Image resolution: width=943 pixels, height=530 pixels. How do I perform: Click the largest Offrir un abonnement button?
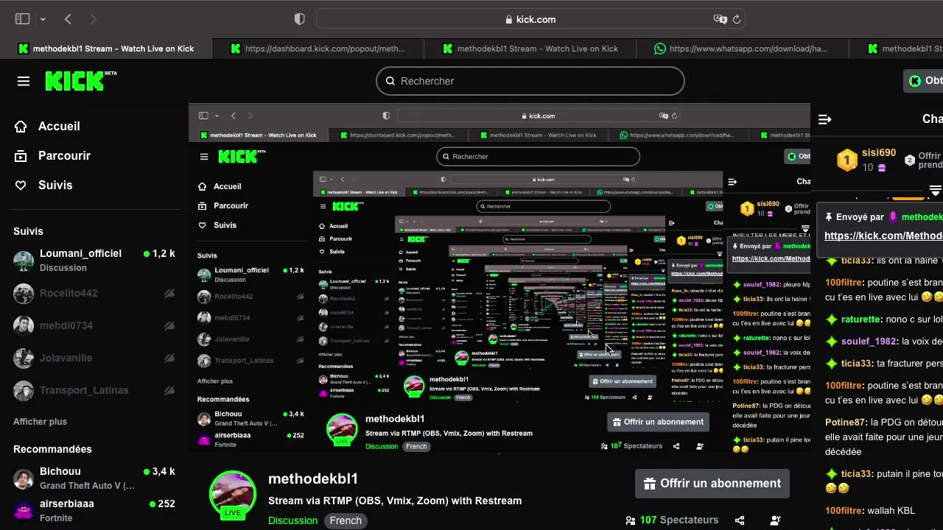712,484
